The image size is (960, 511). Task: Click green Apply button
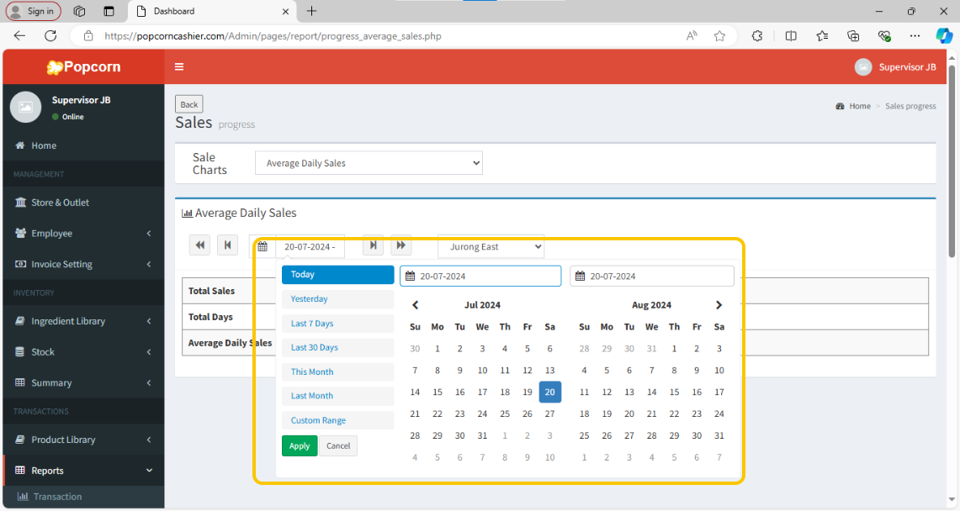(300, 445)
